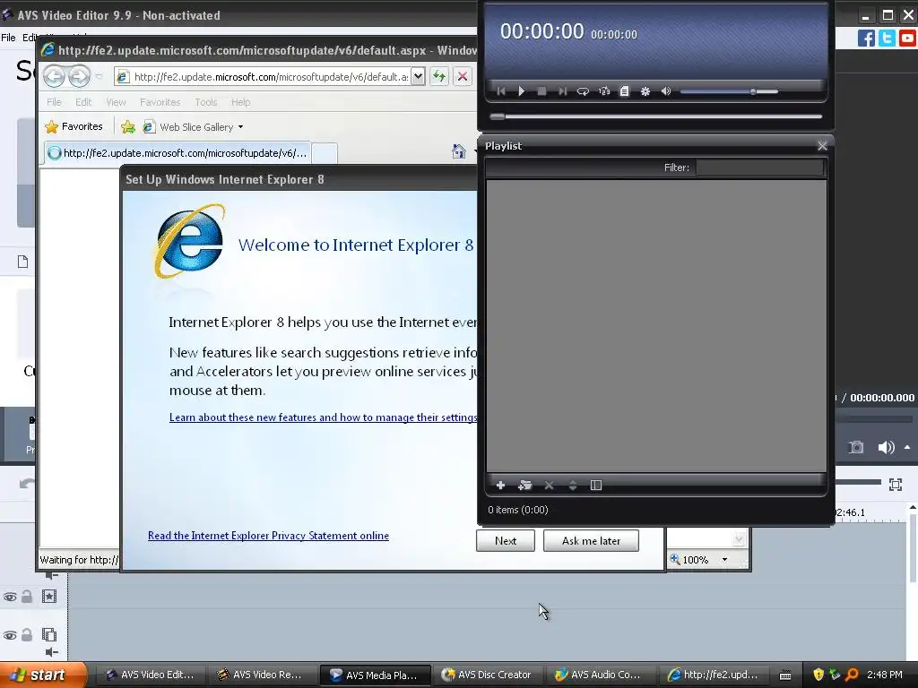Open the IE Privacy Statement link

[x=268, y=536]
